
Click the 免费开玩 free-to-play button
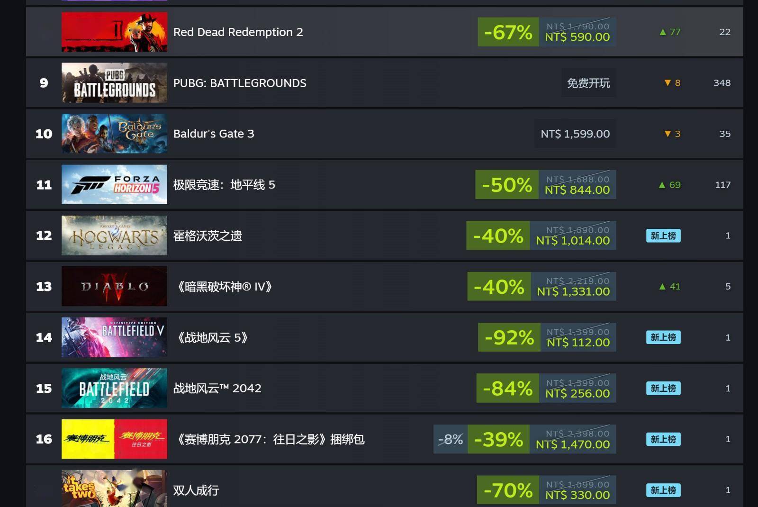pos(588,83)
